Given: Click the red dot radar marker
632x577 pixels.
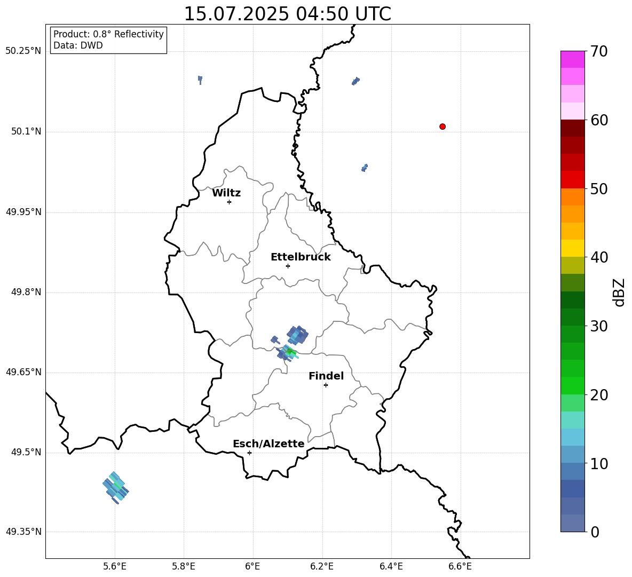Looking at the screenshot, I should point(443,127).
